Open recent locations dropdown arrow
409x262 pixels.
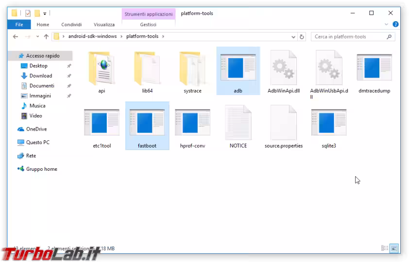coord(37,37)
